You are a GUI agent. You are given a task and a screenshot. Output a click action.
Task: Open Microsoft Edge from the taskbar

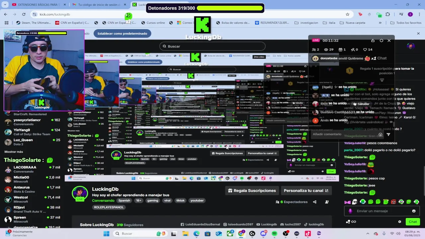point(197,234)
